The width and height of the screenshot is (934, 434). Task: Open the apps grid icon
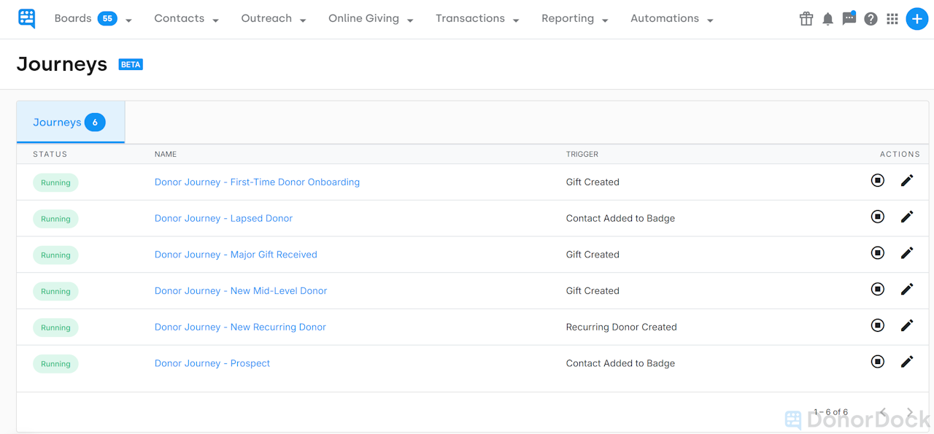point(892,18)
